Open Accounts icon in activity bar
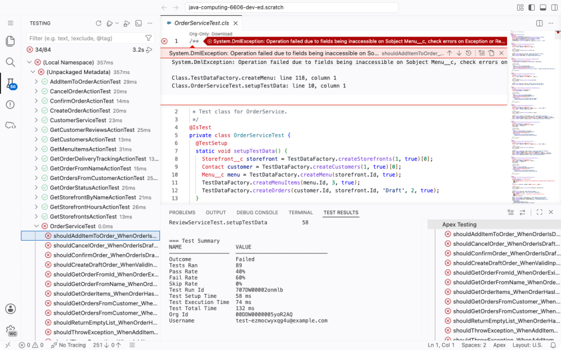561x350 pixels. pos(10,309)
